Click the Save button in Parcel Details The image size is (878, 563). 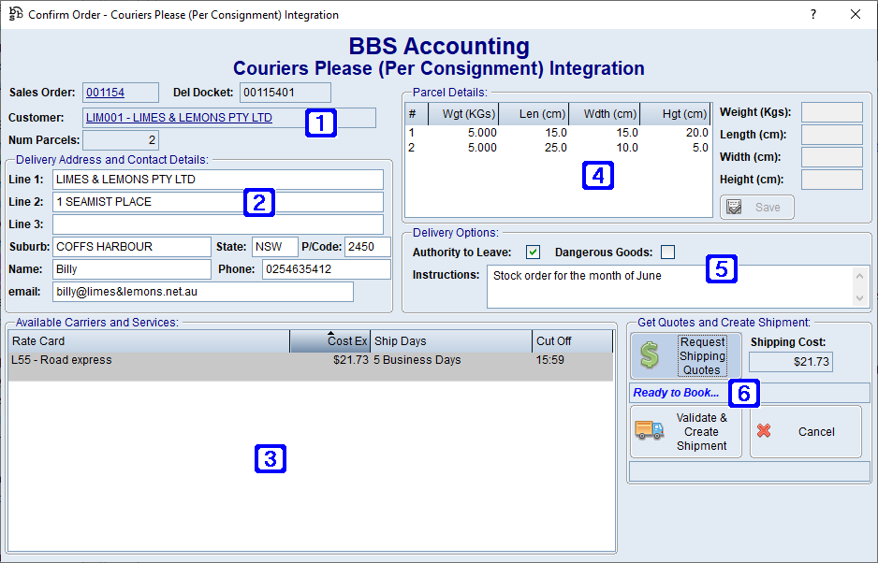click(x=756, y=207)
